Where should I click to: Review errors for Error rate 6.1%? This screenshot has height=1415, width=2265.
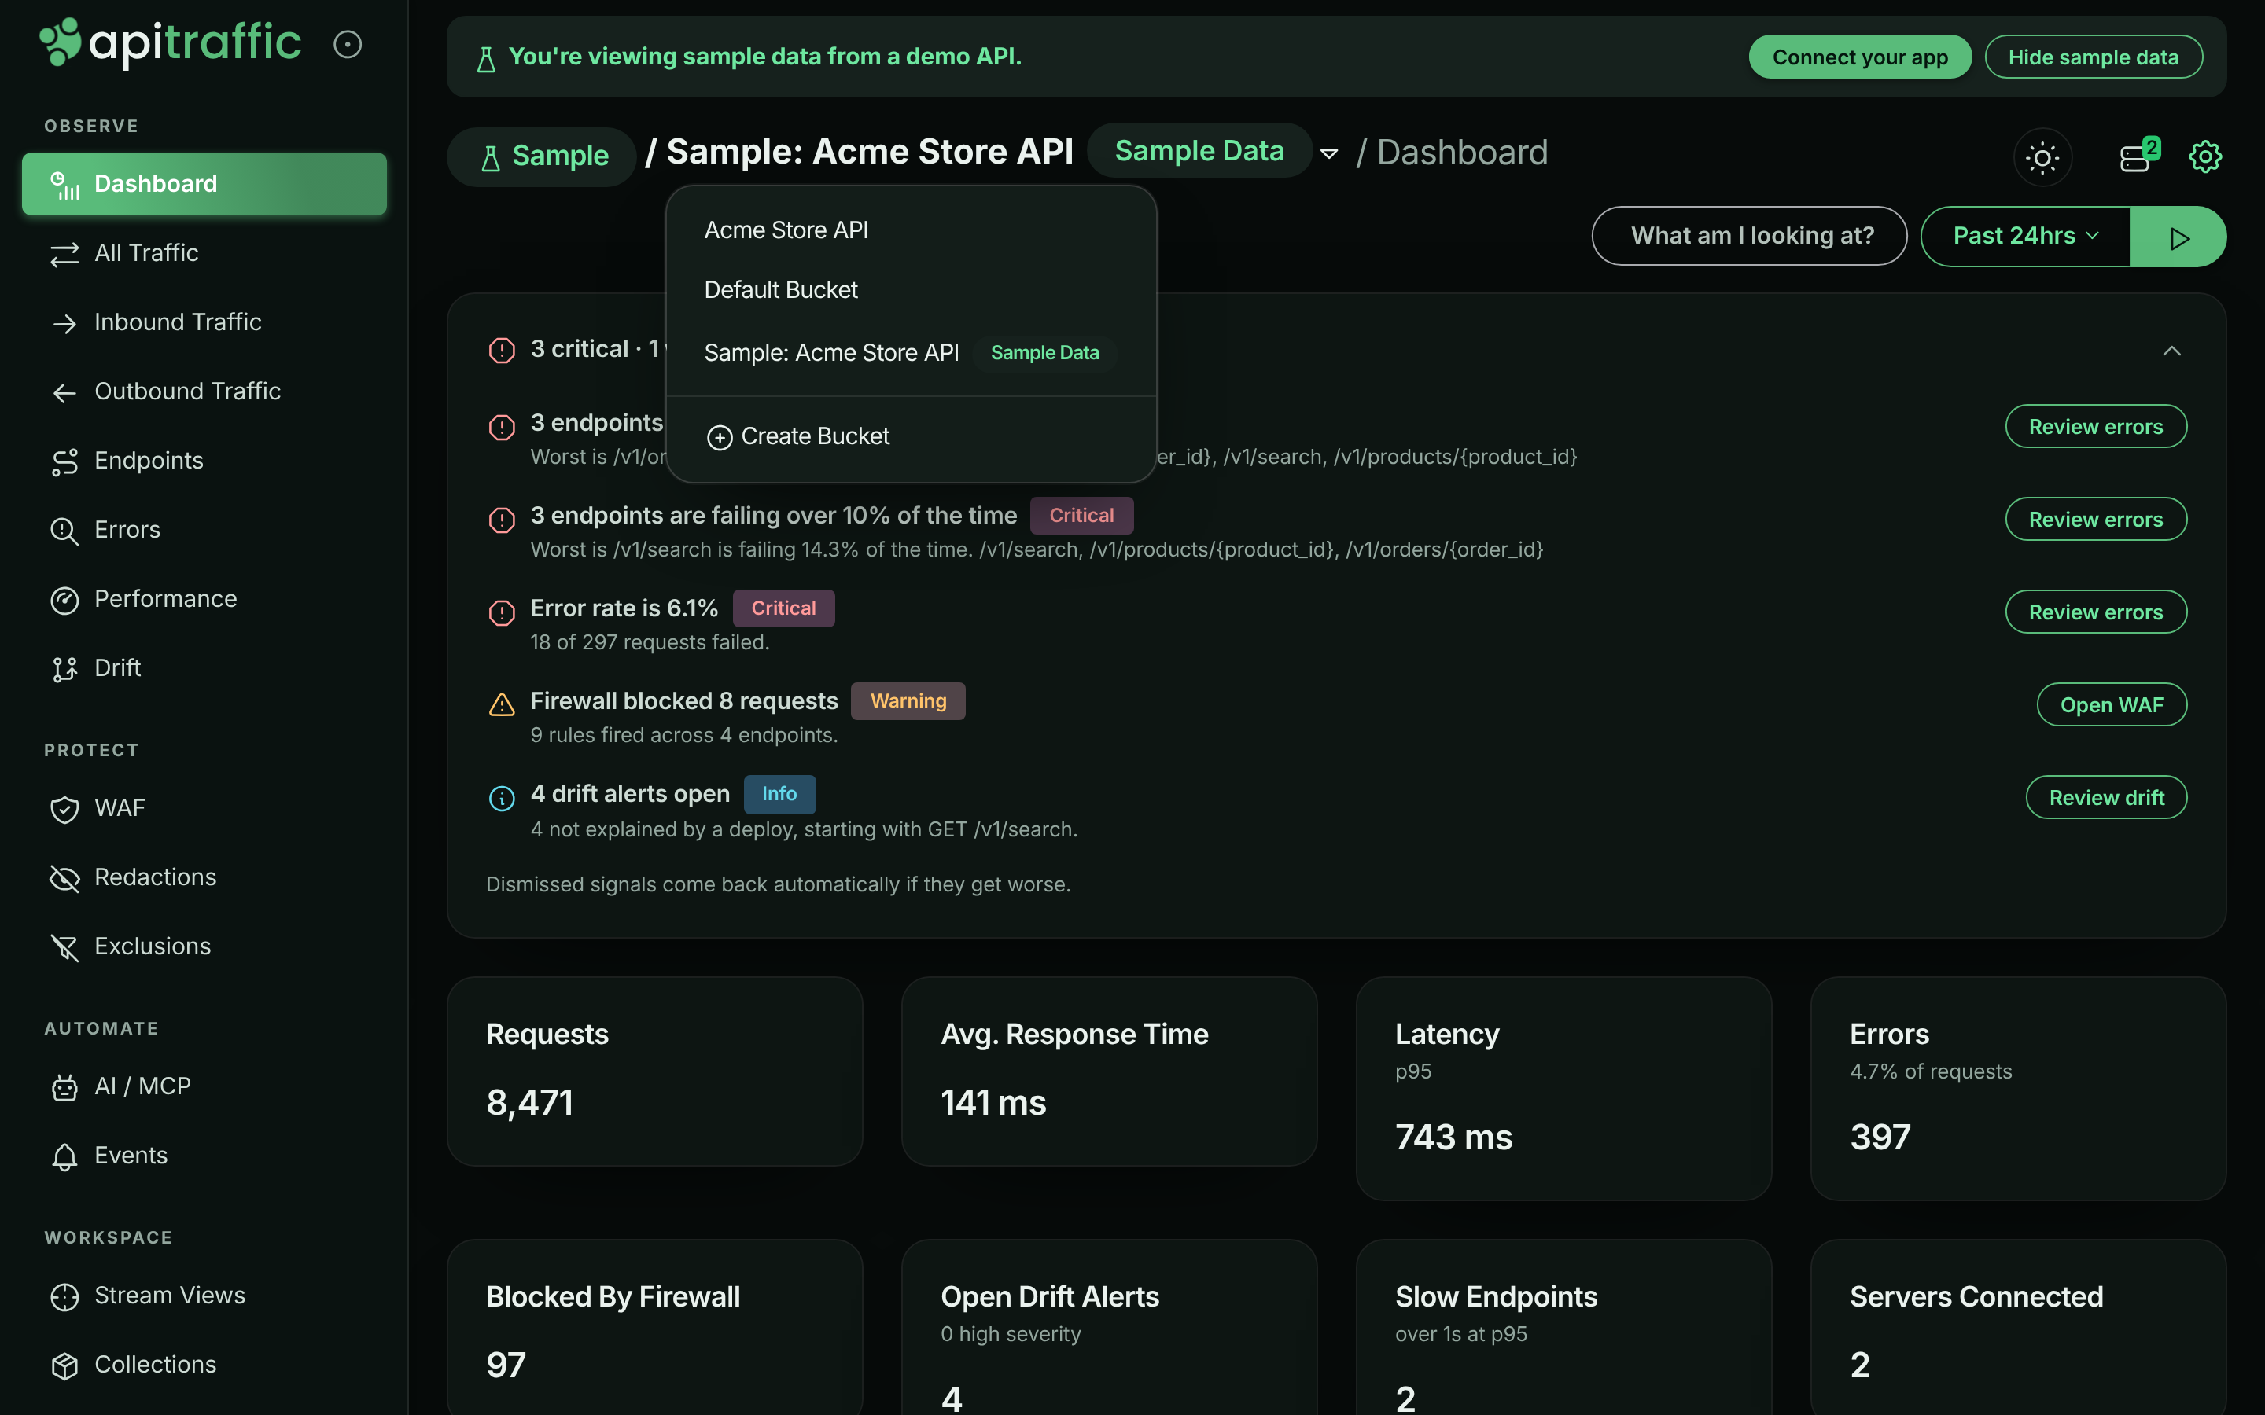2096,612
